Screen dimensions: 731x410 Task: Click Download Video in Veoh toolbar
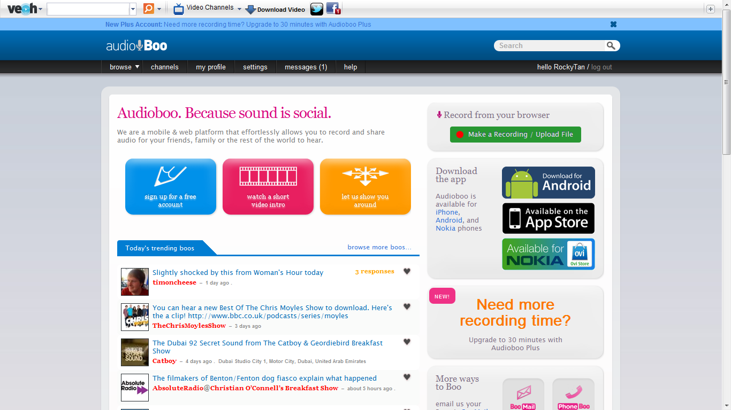(x=275, y=9)
